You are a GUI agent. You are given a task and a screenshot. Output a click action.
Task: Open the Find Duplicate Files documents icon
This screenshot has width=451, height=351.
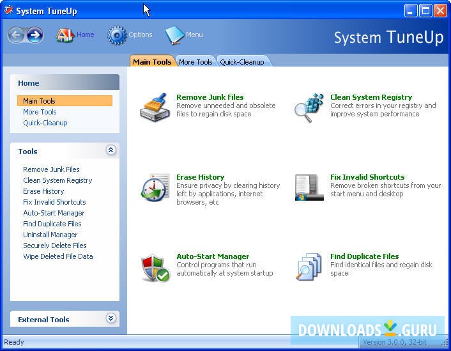[309, 267]
